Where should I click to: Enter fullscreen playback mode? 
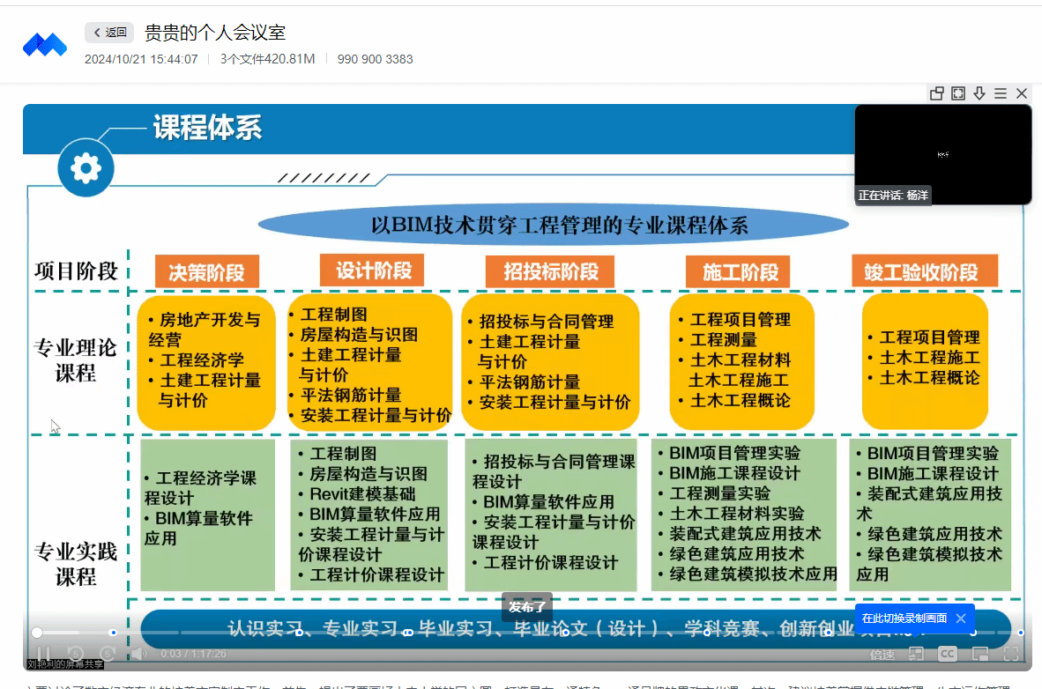click(x=1011, y=654)
